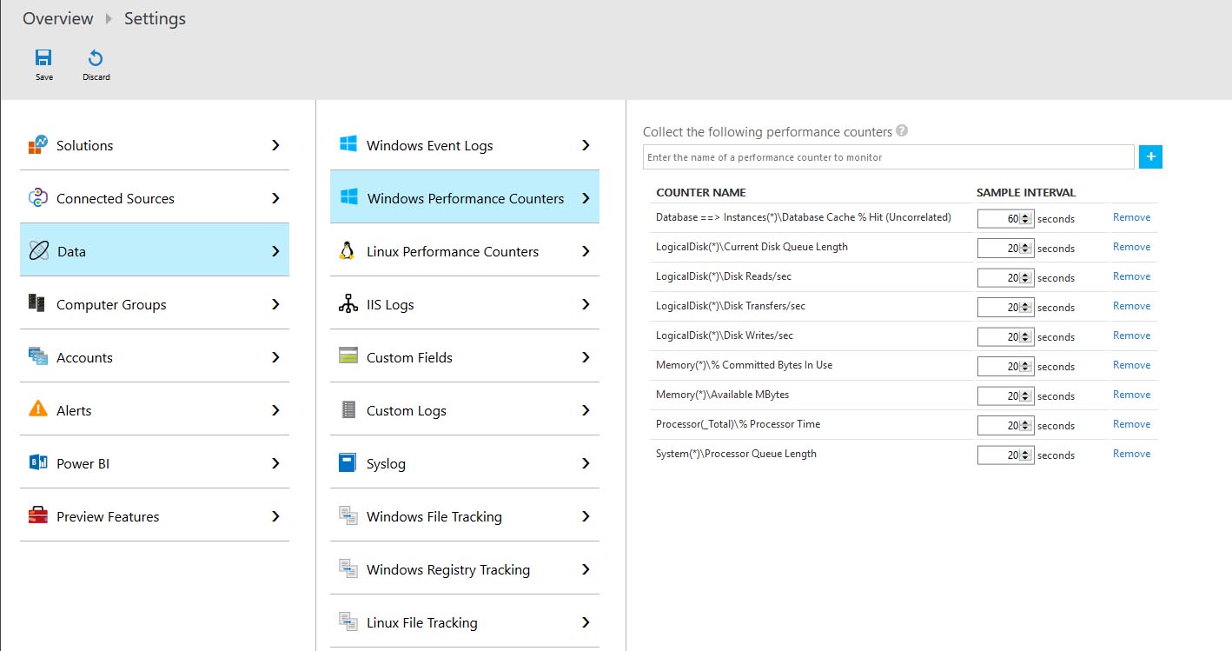Viewport: 1232px width, 651px height.
Task: Click the Linux penguin icon for Performance Counters
Action: [x=348, y=251]
